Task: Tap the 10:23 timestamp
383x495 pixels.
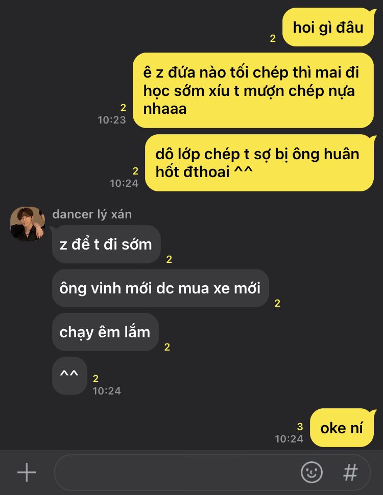Action: pos(112,120)
